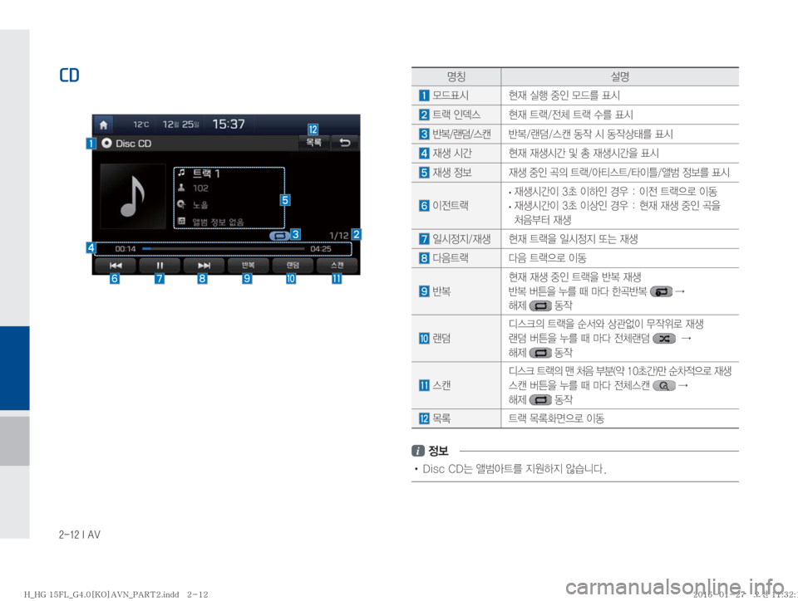Select the 트랙 1 track title

pos(209,173)
